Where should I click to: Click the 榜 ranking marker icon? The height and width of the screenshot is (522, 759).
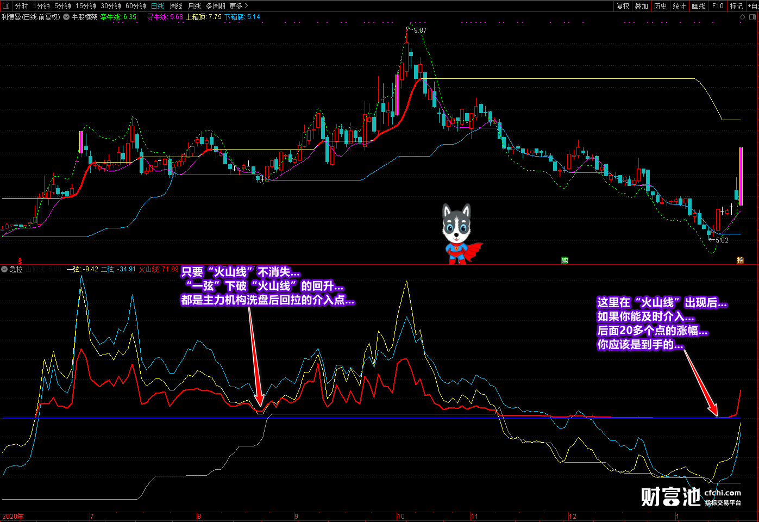[740, 260]
